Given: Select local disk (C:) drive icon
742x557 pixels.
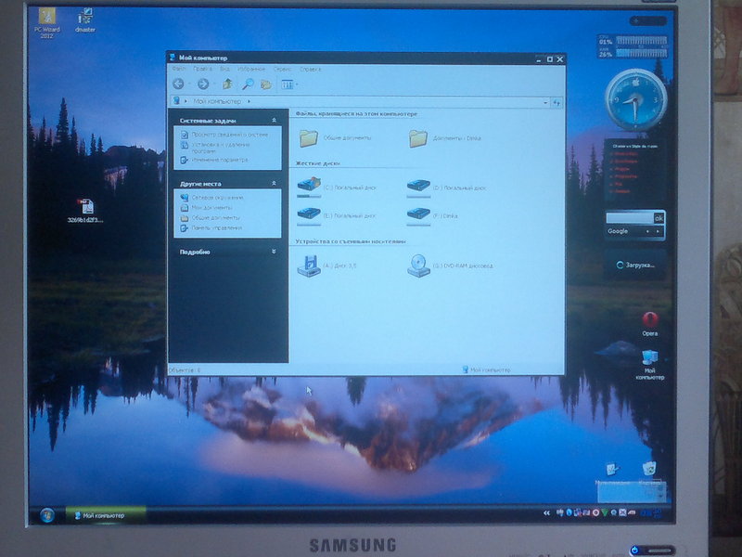Looking at the screenshot, I should tap(308, 187).
